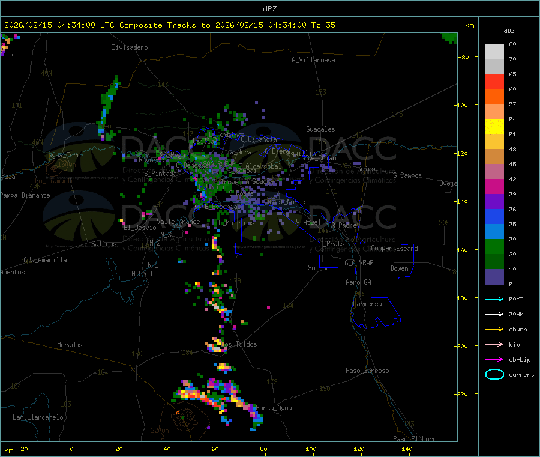Screen dimensions: 540x457
Task: Click the mauve 45–42 dBZ swatch
Action: pos(494,172)
